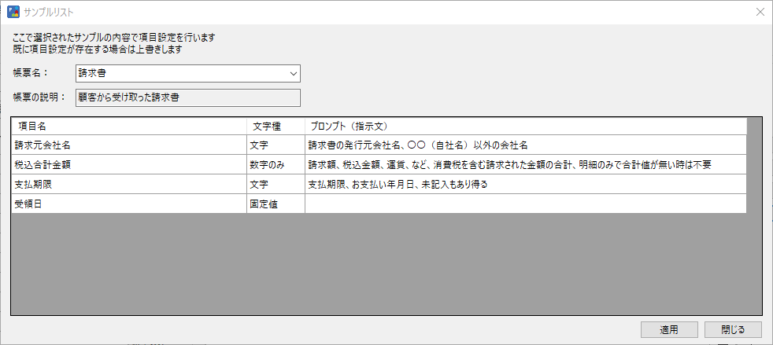Screen dimensions: 773x345
Task: Click the app icon in the title bar
Action: pyautogui.click(x=14, y=12)
